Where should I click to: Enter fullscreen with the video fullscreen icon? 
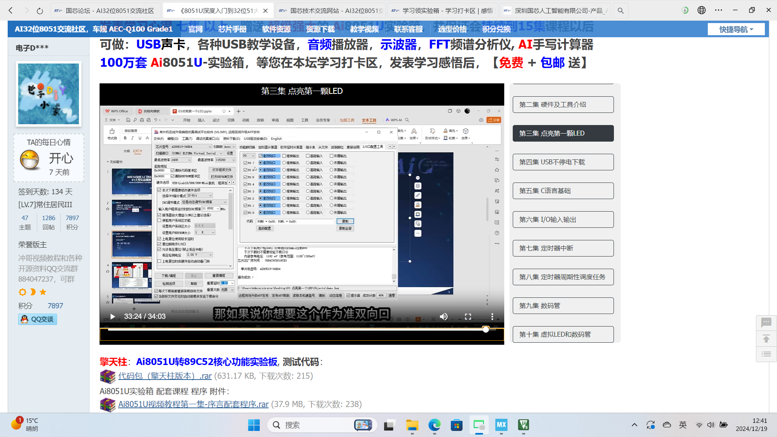click(x=468, y=316)
